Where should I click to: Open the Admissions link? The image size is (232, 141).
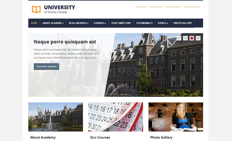(141, 7)
